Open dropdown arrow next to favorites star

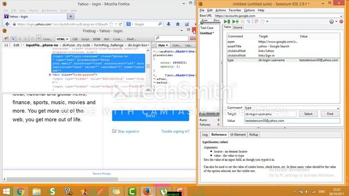(267, 21)
